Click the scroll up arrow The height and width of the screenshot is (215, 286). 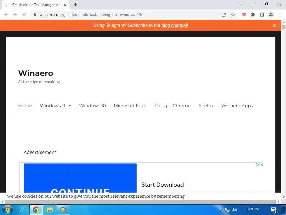[x=283, y=22]
